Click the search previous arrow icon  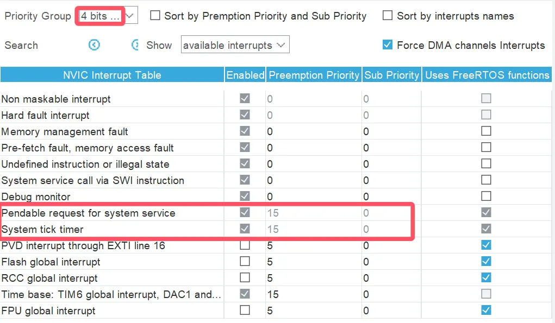[x=94, y=45]
